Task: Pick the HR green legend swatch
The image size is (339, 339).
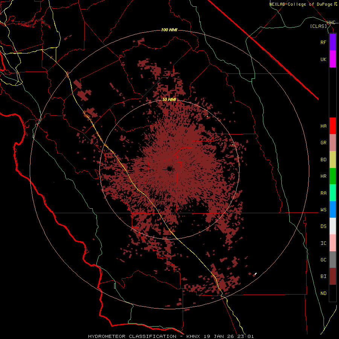Action: tap(333, 176)
